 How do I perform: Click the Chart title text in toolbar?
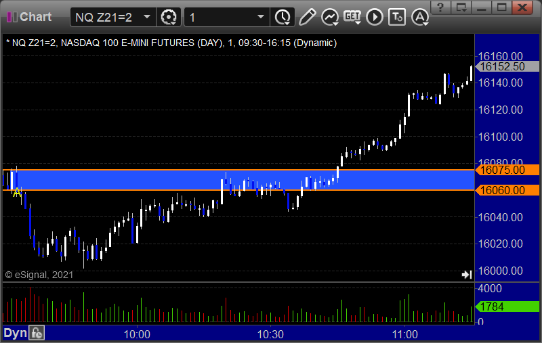tap(36, 17)
